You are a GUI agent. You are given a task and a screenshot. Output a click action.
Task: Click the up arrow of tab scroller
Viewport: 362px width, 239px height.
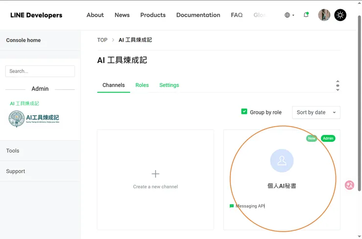338,81
